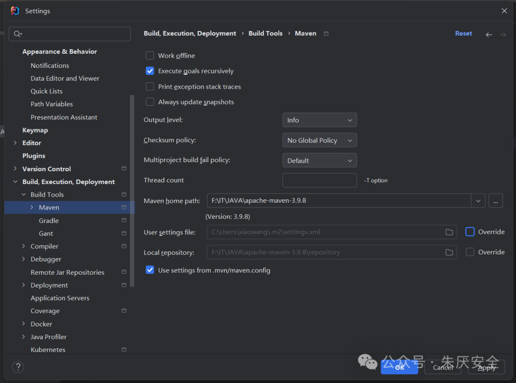Browse folder icon for Local repository
This screenshot has width=516, height=383.
(449, 252)
